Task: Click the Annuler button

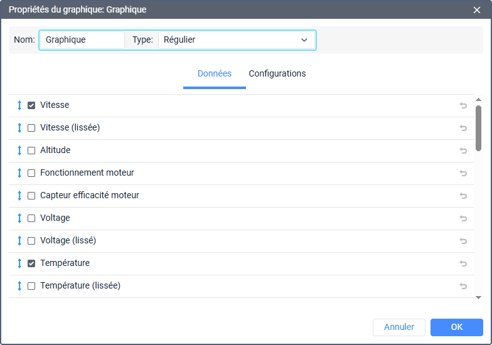Action: tap(399, 327)
